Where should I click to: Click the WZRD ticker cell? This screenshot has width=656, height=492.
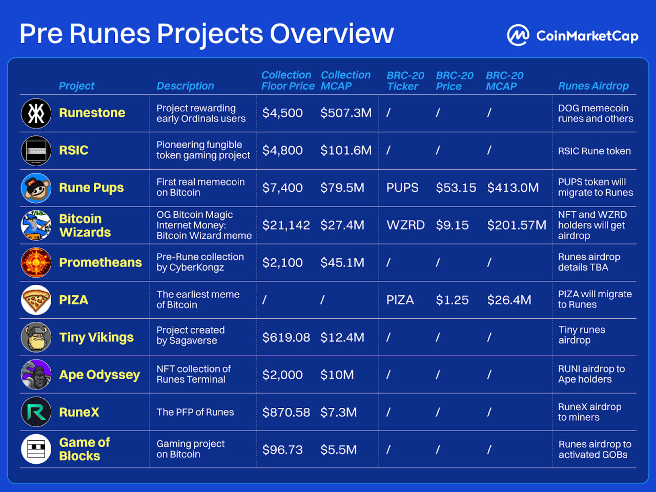[x=405, y=225]
